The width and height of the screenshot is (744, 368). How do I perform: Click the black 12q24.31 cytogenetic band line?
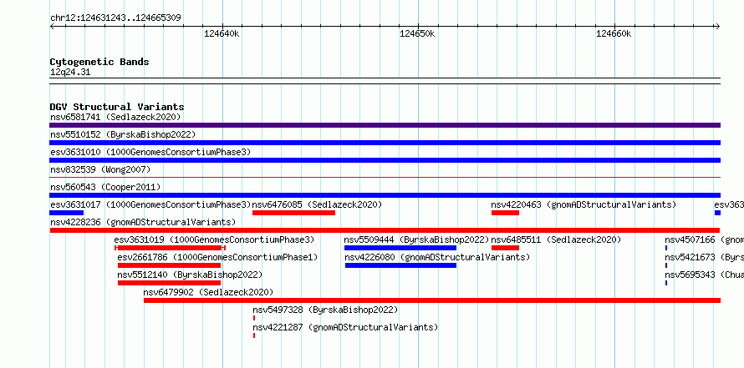pyautogui.click(x=385, y=81)
